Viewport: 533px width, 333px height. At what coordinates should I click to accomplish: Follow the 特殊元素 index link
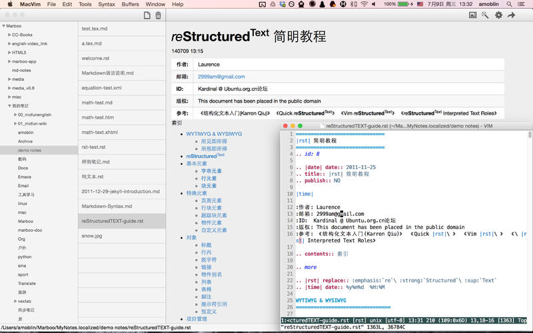(196, 193)
